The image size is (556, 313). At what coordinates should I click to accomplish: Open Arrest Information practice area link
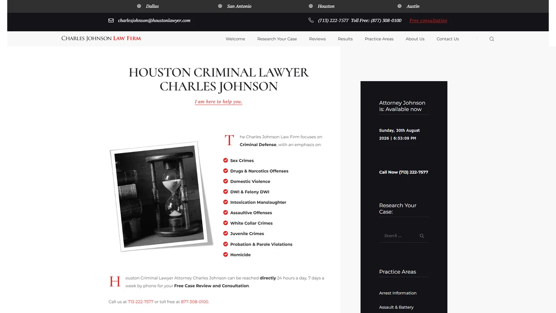click(398, 293)
